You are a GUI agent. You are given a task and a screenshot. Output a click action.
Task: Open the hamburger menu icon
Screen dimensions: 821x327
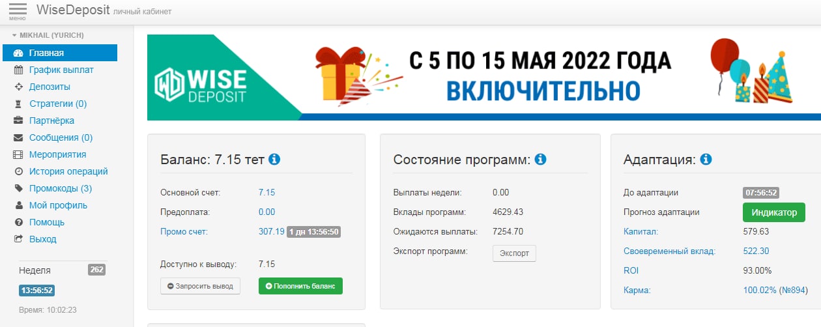(x=18, y=10)
